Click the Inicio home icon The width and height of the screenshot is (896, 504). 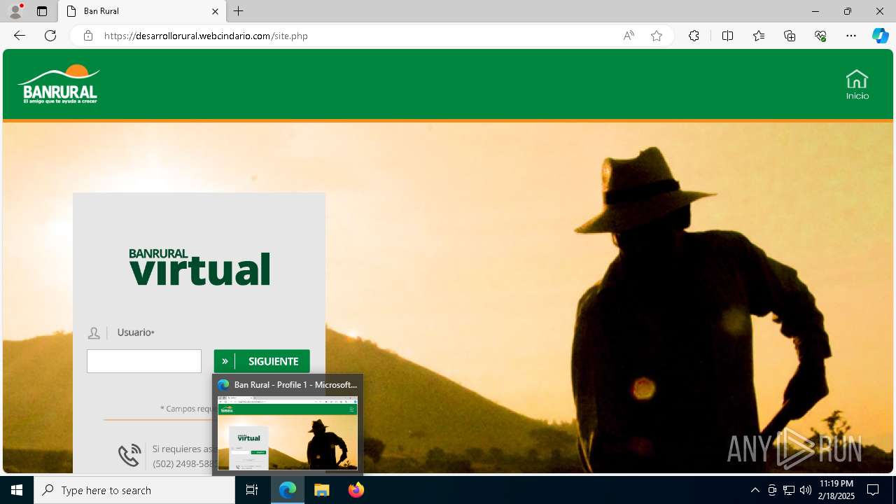click(857, 85)
